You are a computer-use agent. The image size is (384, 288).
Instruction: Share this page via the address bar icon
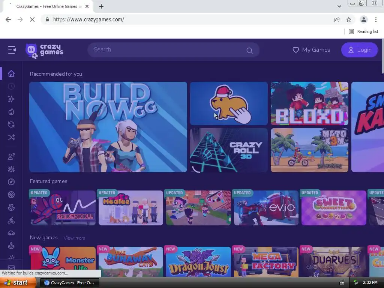pos(337,19)
